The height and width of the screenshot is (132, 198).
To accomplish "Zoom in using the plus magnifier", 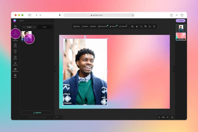I will click(168, 117).
